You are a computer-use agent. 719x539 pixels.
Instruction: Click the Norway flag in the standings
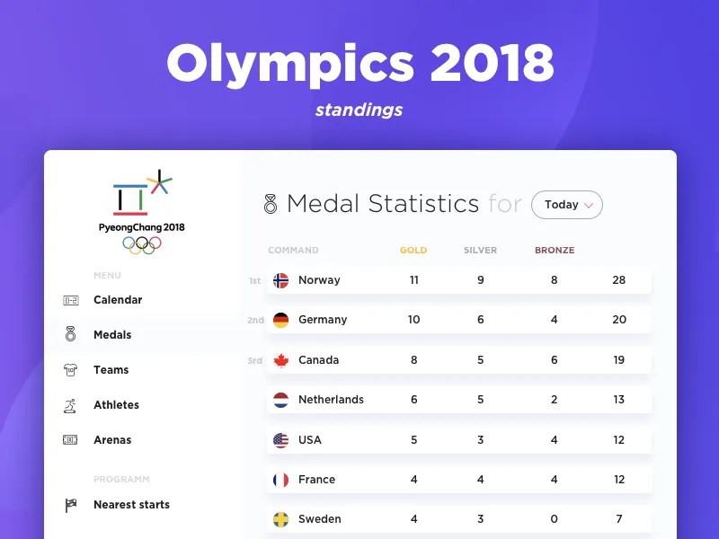tap(280, 279)
